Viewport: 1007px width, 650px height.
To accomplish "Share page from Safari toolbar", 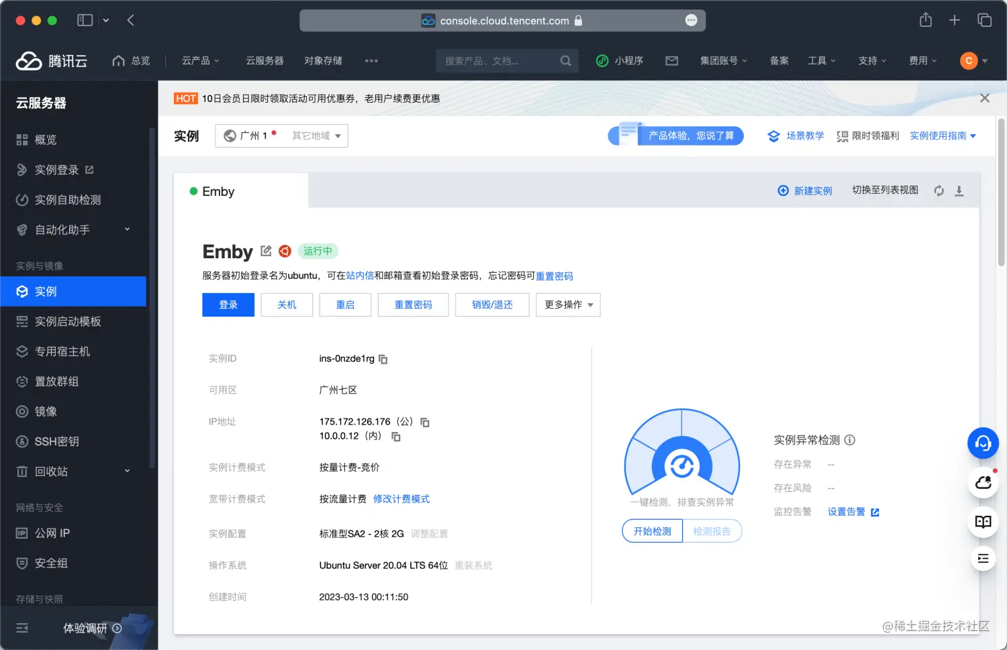I will pos(926,20).
